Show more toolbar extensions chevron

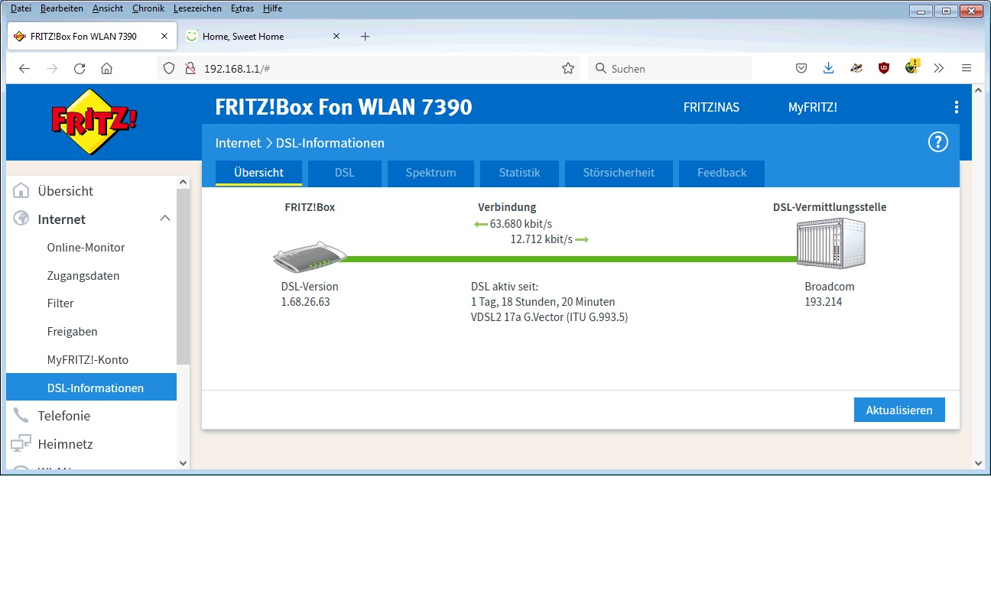939,68
